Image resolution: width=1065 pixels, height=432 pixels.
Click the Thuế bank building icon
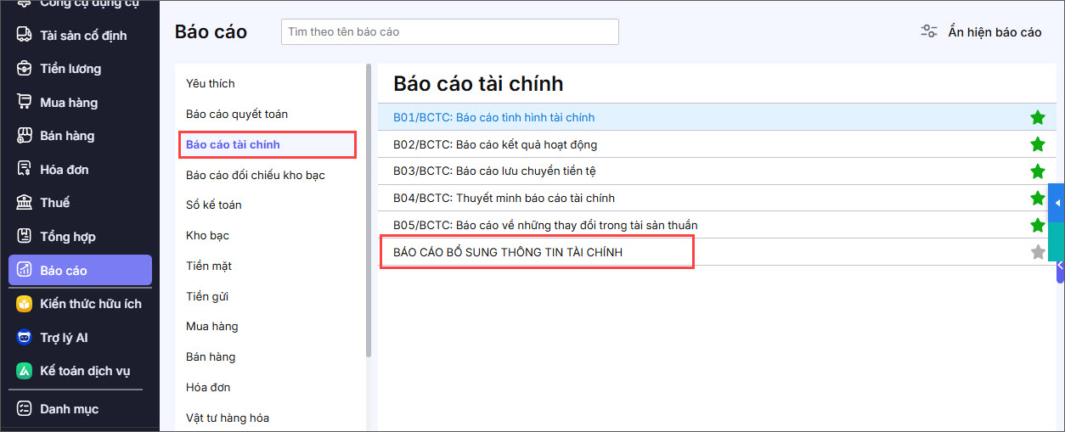pyautogui.click(x=25, y=203)
